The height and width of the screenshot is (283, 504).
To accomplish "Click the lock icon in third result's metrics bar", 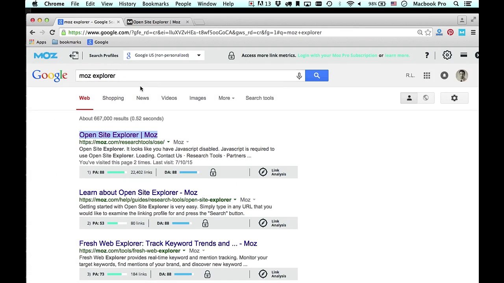I will (x=208, y=274).
